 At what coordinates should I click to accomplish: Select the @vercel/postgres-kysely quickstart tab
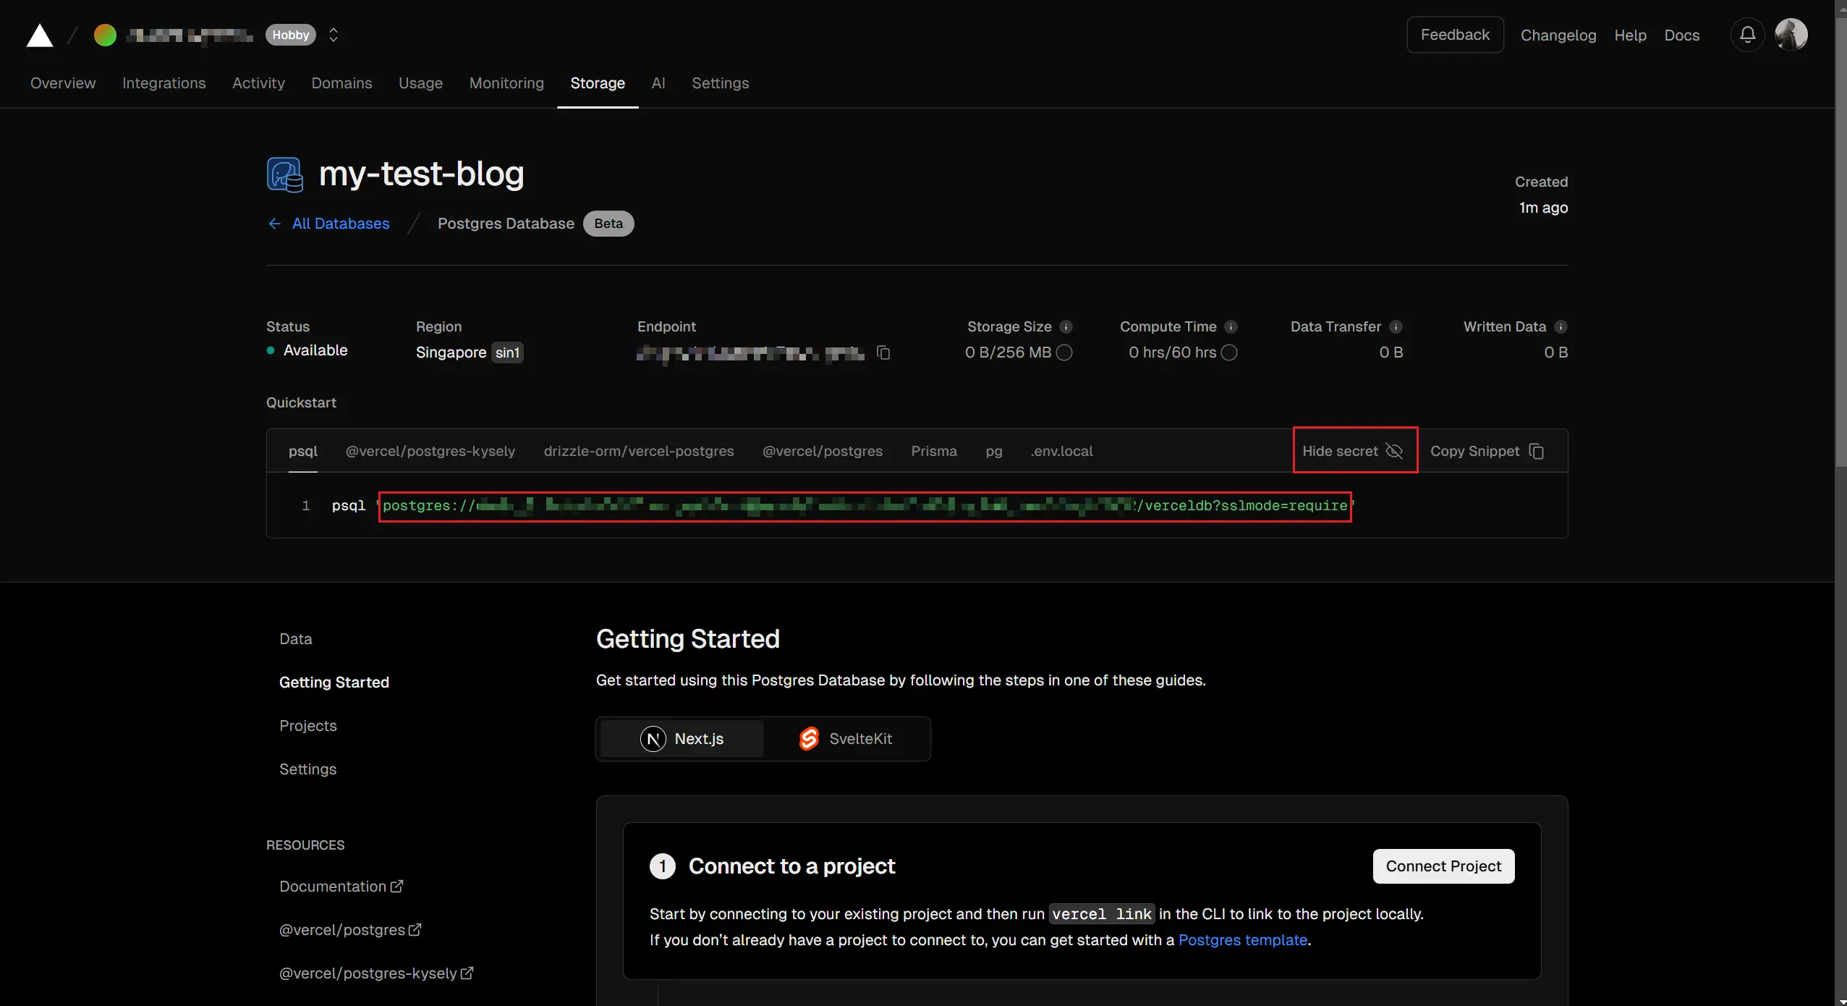[430, 451]
